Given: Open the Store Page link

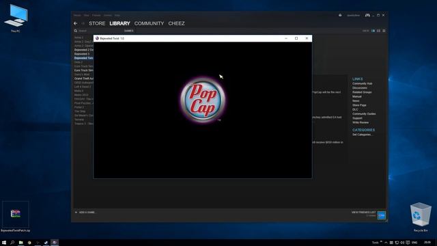Looking at the screenshot, I should point(359,105).
